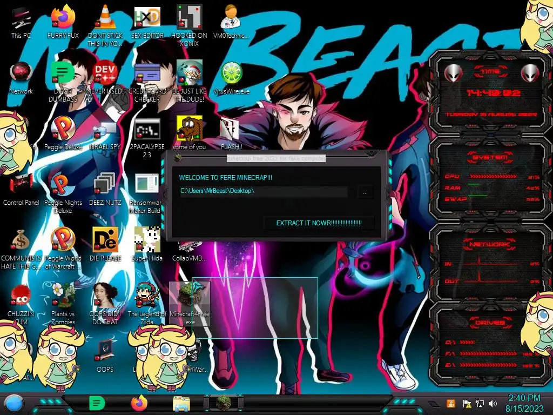This screenshot has height=415, width=553.
Task: Click the DRIVES gadget F:\ usage bar
Action: (x=488, y=353)
